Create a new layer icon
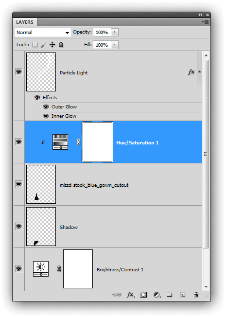226x317 pixels. tap(183, 295)
